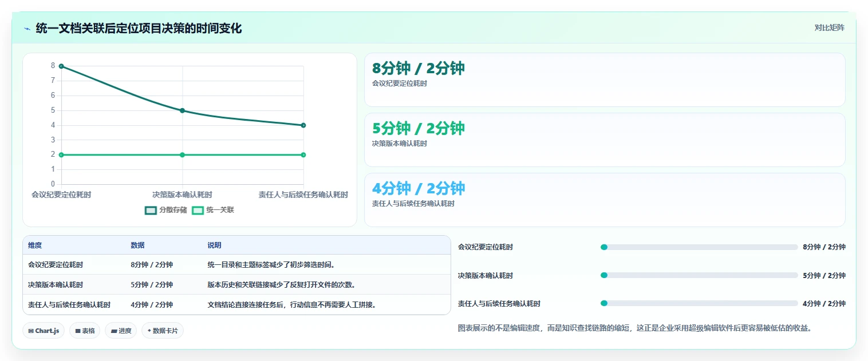Select the 表格 tag chip

click(x=85, y=331)
